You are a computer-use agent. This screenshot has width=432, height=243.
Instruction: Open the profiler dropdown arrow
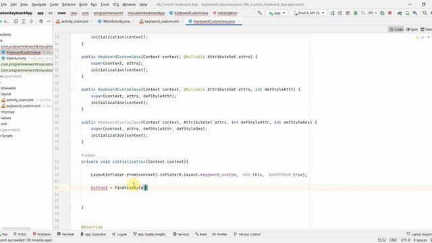[375, 13]
